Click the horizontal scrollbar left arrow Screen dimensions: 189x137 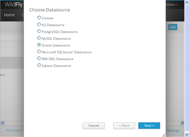(x=2, y=123)
